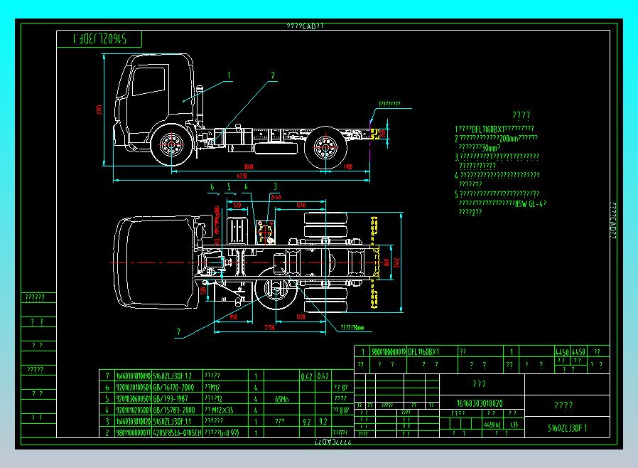Select the DFL1160BX1 cell in the upper table
Viewport: 638px width, 468px height.
click(x=423, y=351)
